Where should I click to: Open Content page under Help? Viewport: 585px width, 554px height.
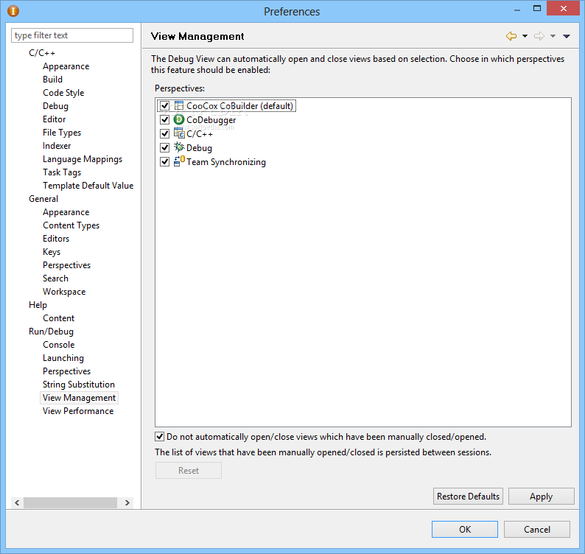click(59, 318)
